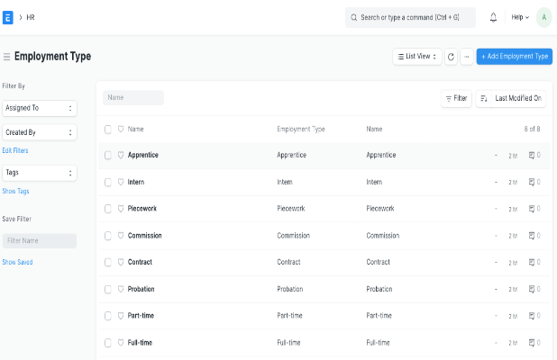This screenshot has height=360, width=557.
Task: Toggle sort direction icon beside Last Modified
Action: point(483,98)
